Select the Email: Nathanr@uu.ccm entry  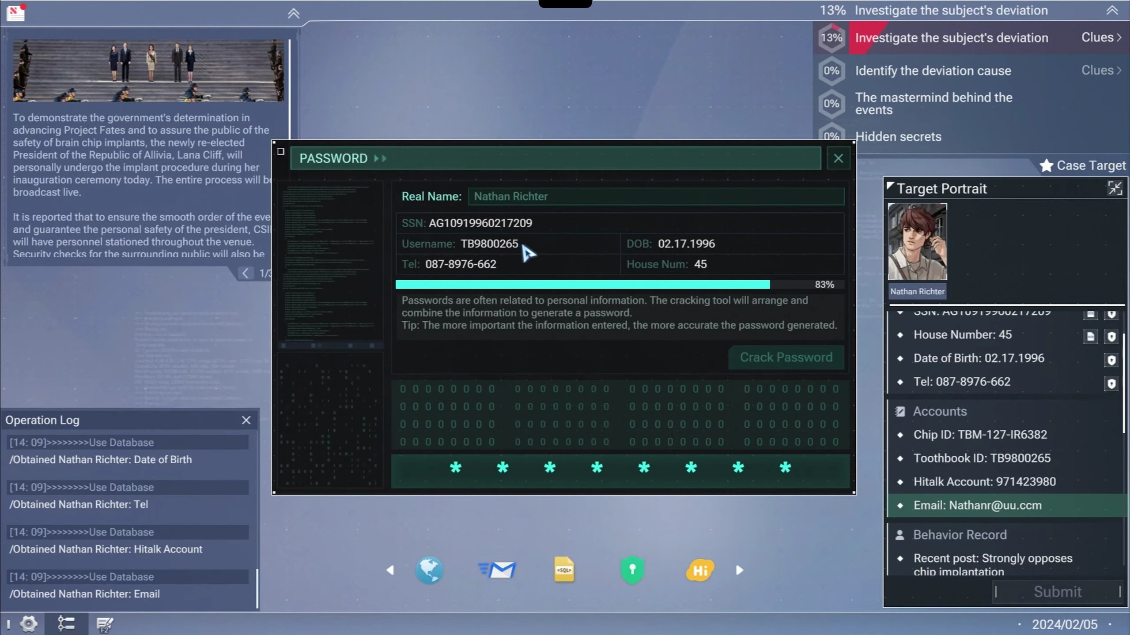[x=977, y=505]
